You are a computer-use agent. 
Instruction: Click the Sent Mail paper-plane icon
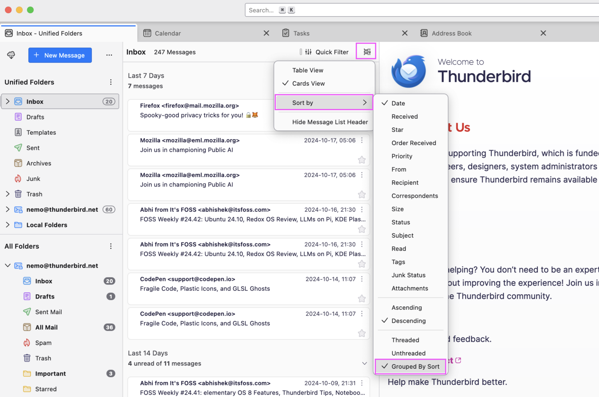pos(27,312)
